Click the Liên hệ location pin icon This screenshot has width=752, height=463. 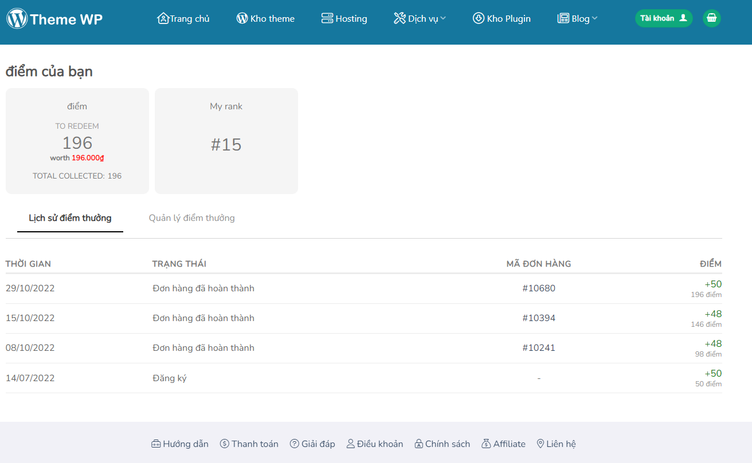(540, 444)
